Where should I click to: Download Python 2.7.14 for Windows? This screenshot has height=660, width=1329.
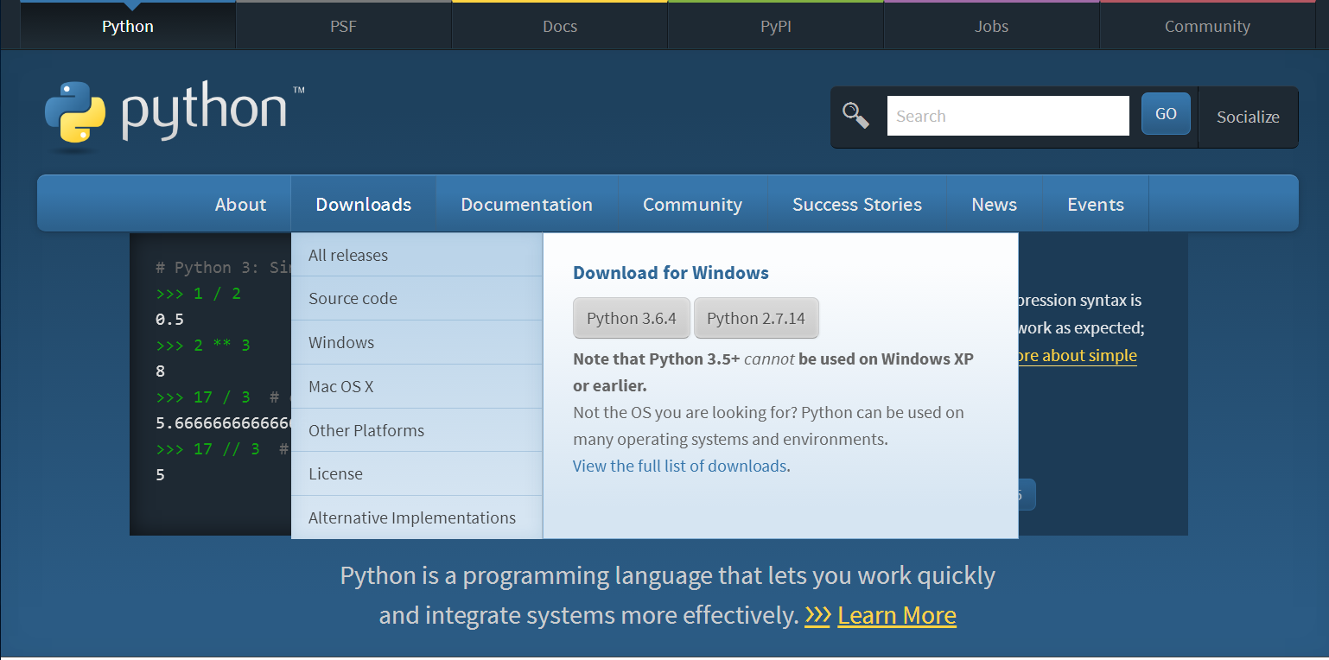tap(755, 318)
